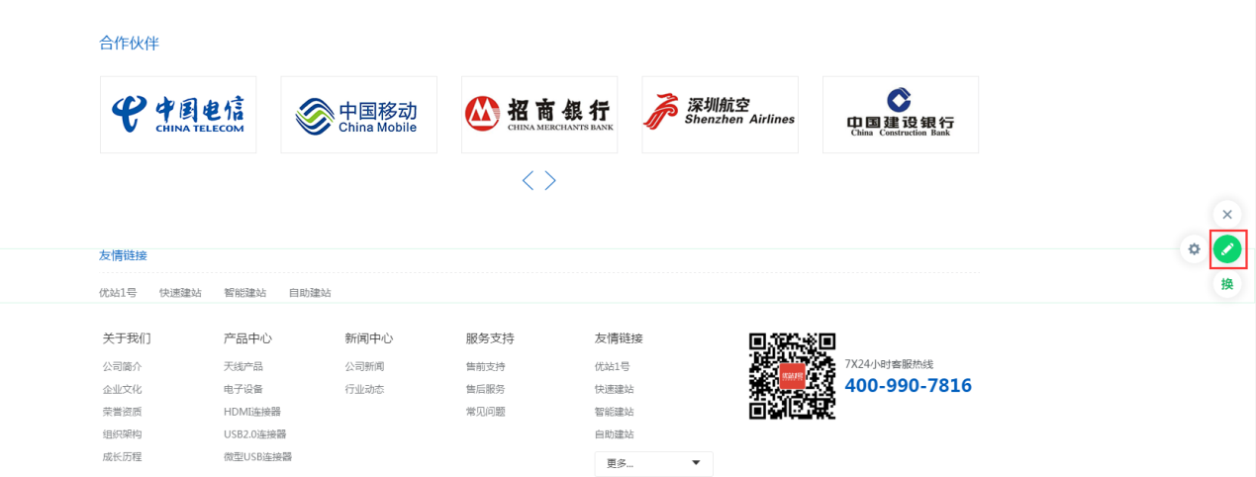Viewport: 1256px width, 477px height.
Task: Open 快速建站 in the top link row
Action: coord(180,293)
